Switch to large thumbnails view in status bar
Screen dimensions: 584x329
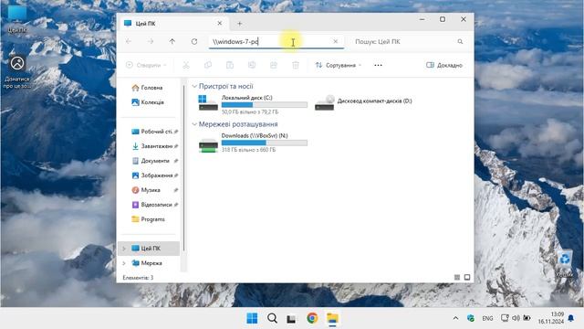[467, 277]
